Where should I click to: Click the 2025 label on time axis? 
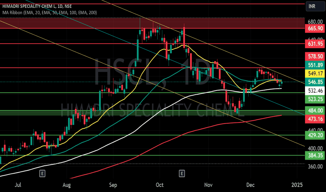pos(297,185)
